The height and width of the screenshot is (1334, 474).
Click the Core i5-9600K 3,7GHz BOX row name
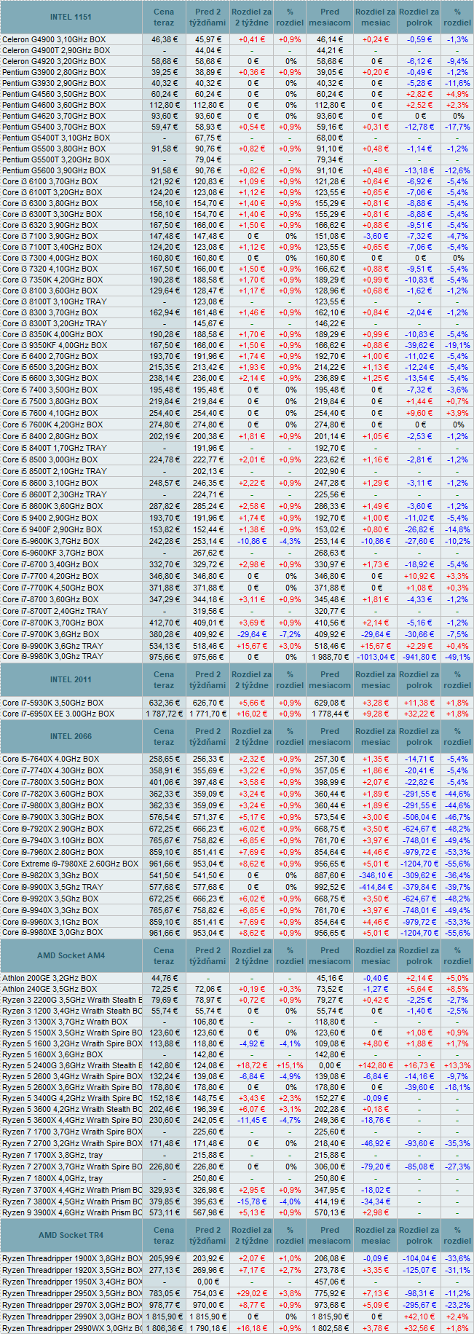51,541
